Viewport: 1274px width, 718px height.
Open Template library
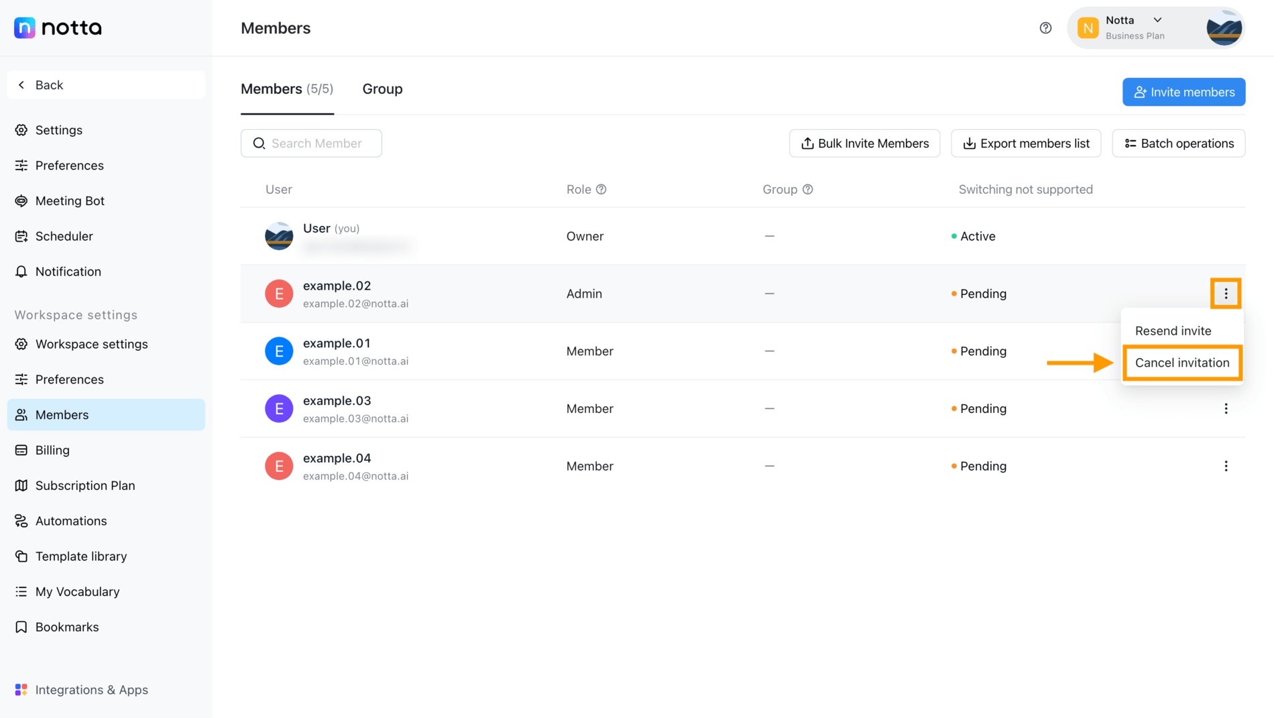click(x=106, y=556)
